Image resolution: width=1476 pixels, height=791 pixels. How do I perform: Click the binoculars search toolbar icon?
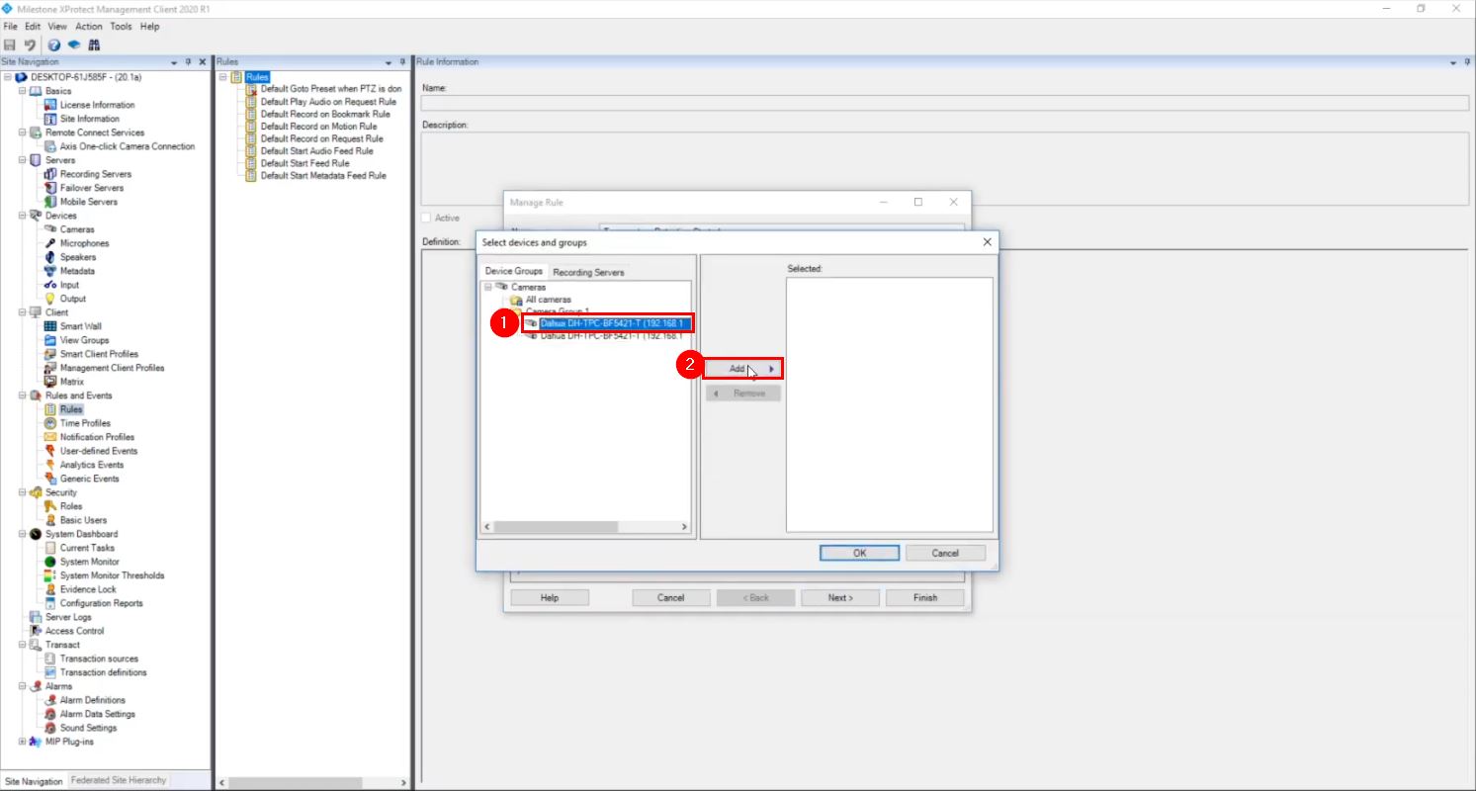94,44
